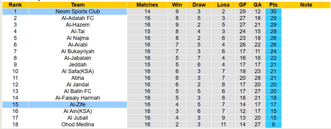This screenshot has height=129, width=331.
Task: Select the Al-Arabi team entry
Action: [78, 45]
